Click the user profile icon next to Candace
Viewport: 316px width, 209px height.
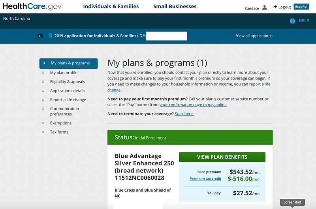[264, 8]
